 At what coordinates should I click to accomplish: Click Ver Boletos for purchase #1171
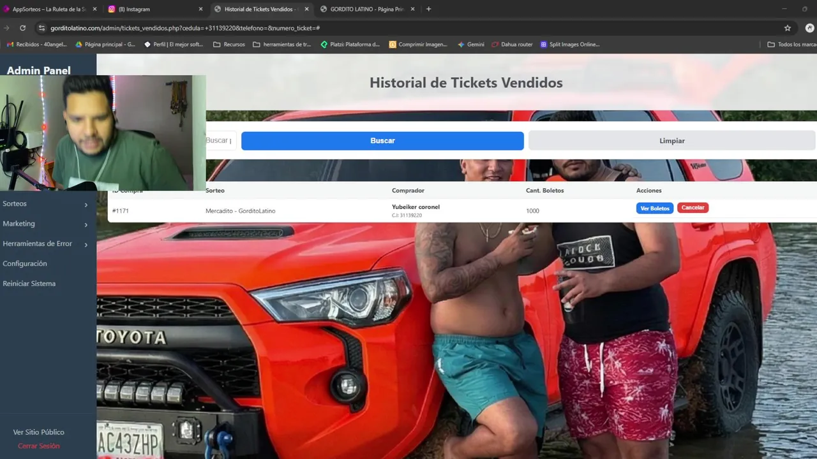click(655, 208)
